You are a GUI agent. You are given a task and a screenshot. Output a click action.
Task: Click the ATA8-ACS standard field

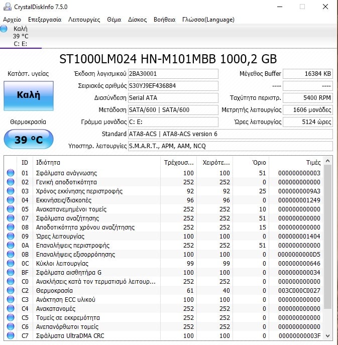tap(231, 134)
